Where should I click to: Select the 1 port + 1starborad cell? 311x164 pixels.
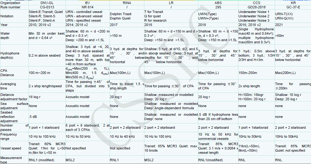pyautogui.click(x=256, y=127)
